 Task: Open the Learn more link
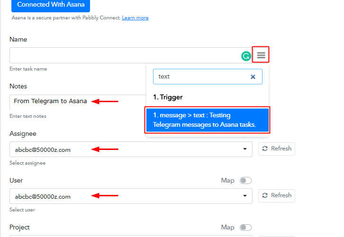click(x=135, y=18)
